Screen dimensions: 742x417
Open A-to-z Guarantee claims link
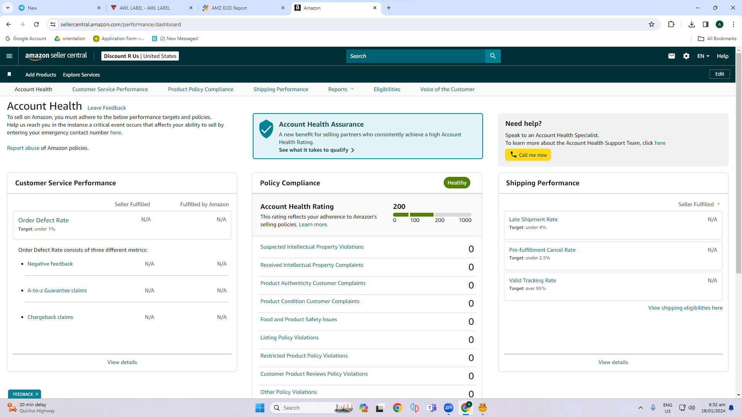click(x=57, y=290)
